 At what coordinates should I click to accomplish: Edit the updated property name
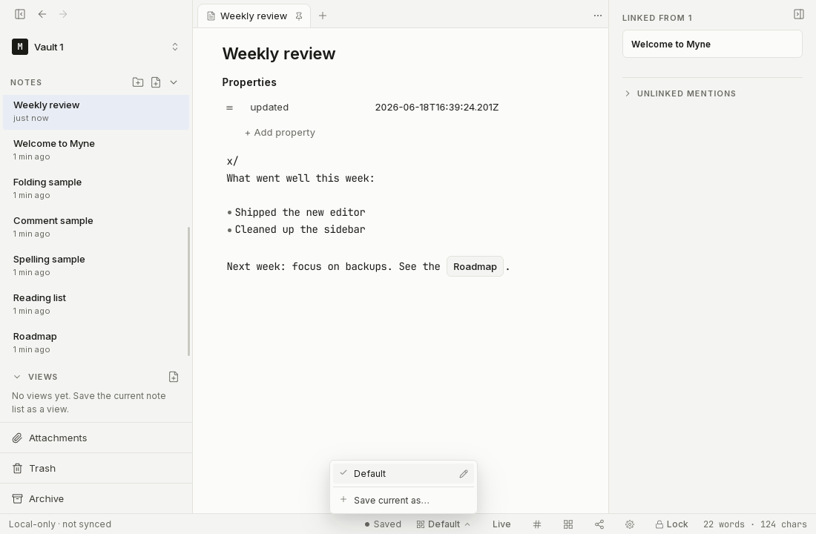coord(269,108)
